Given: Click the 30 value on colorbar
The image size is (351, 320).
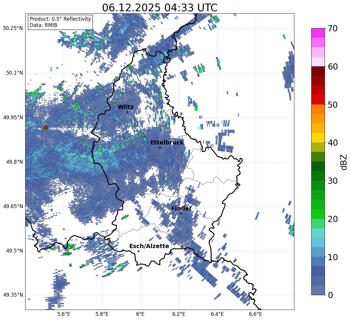Looking at the screenshot, I should click(333, 181).
